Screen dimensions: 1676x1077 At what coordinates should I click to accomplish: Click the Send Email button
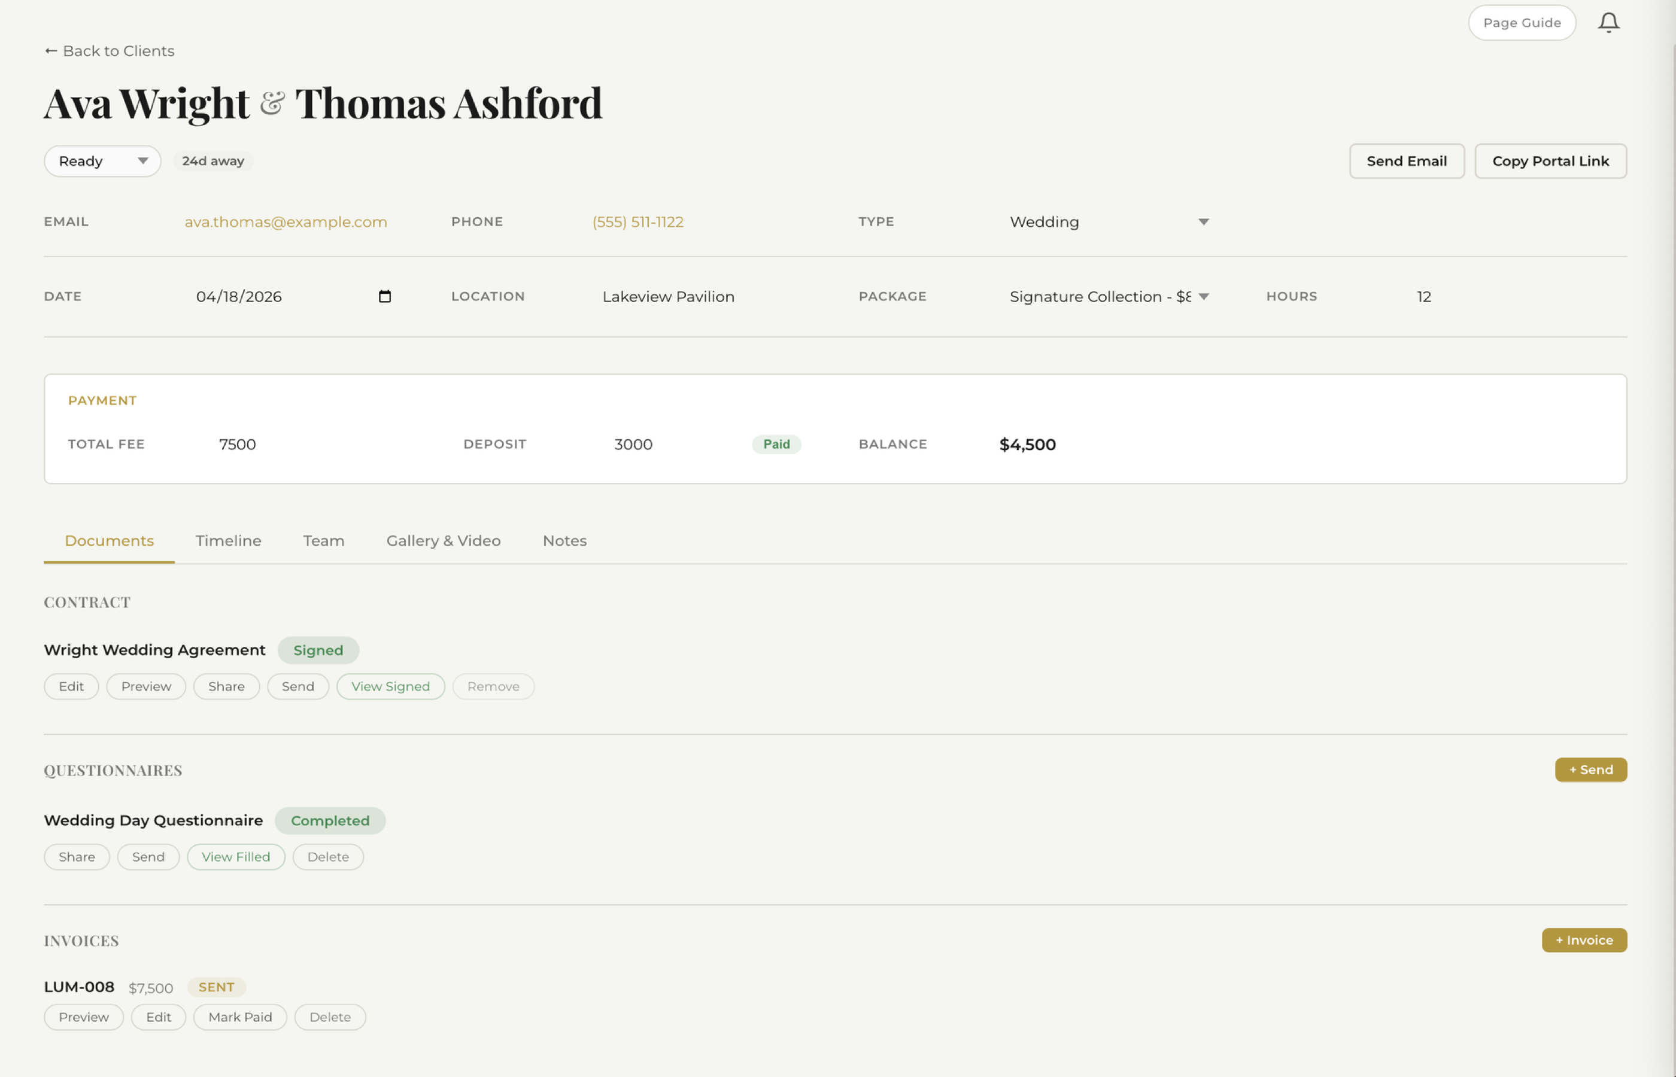(x=1406, y=161)
